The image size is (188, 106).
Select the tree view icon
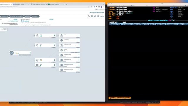(x=89, y=16)
